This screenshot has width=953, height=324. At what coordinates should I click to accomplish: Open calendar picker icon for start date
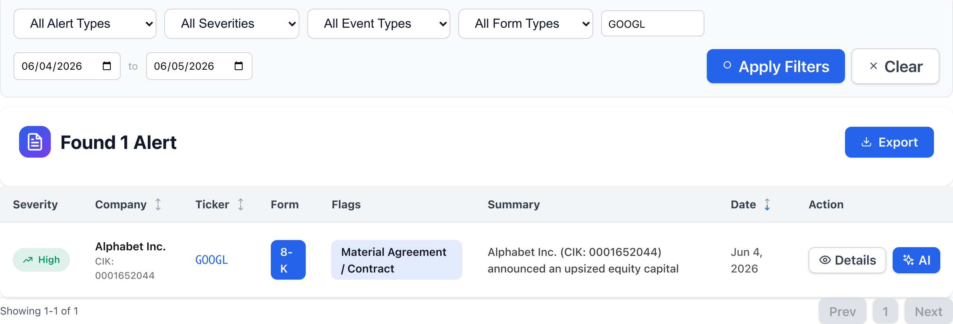(x=107, y=66)
